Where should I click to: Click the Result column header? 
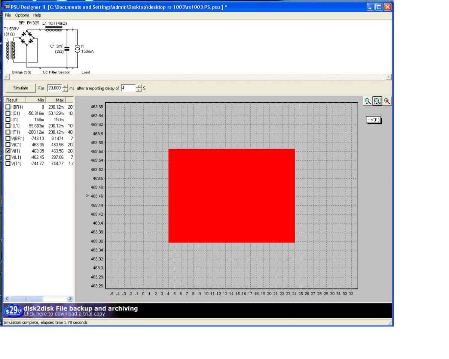click(15, 100)
